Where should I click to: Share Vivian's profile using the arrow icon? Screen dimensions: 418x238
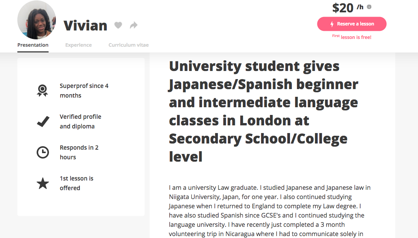pos(133,25)
